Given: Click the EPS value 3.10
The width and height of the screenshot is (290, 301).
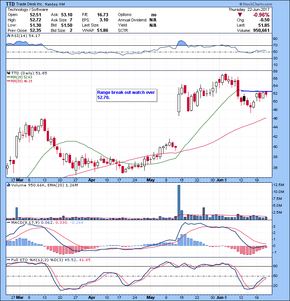Looking at the screenshot, I should pos(104,20).
